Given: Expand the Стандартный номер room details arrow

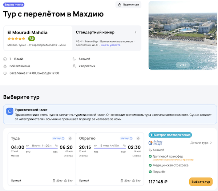Looking at the screenshot, I should click(136, 32).
